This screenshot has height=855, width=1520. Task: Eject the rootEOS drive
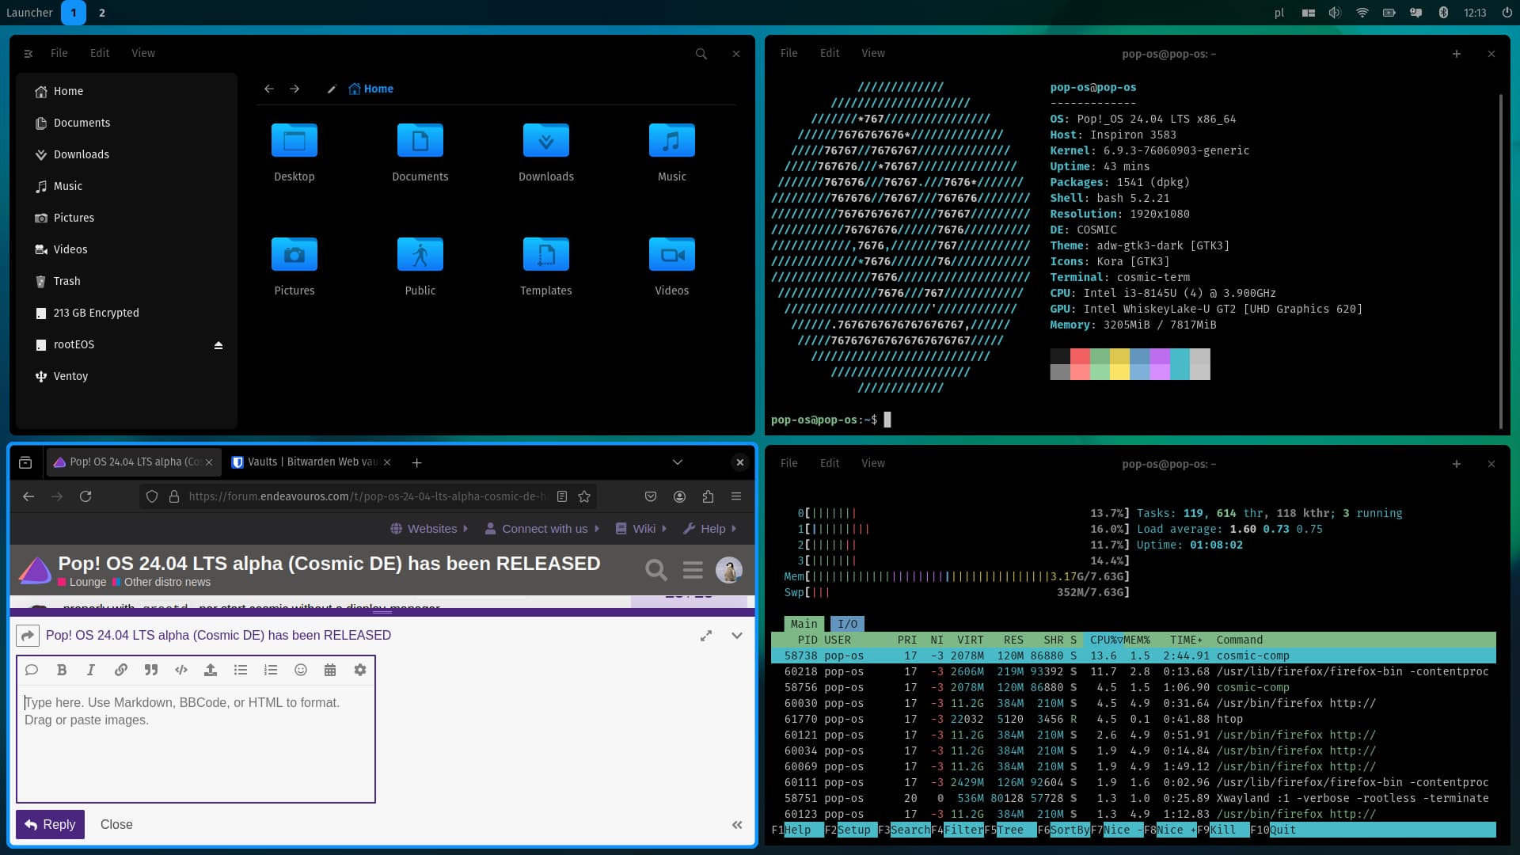pos(218,345)
